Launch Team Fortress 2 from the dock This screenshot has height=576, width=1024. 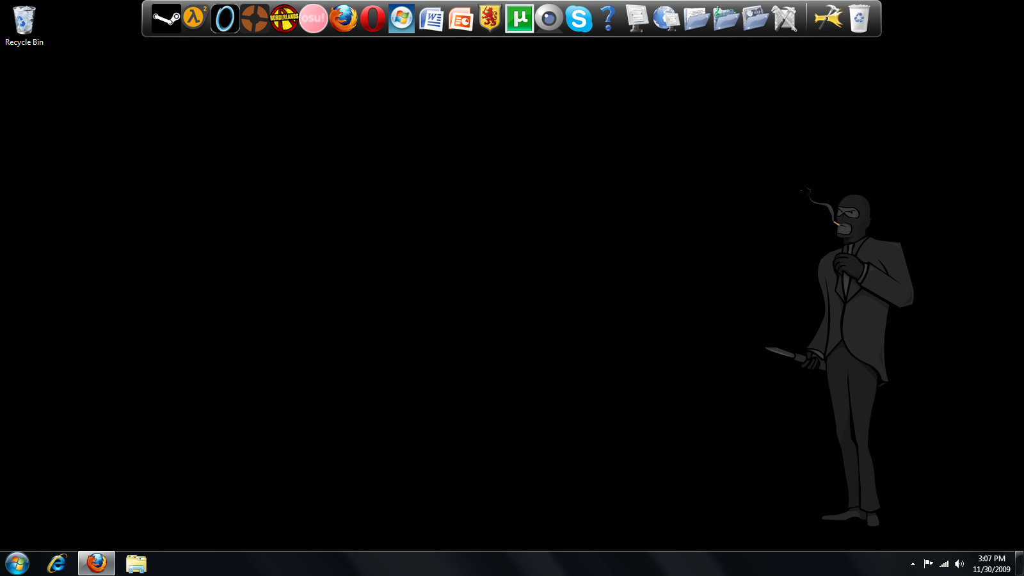coord(254,19)
